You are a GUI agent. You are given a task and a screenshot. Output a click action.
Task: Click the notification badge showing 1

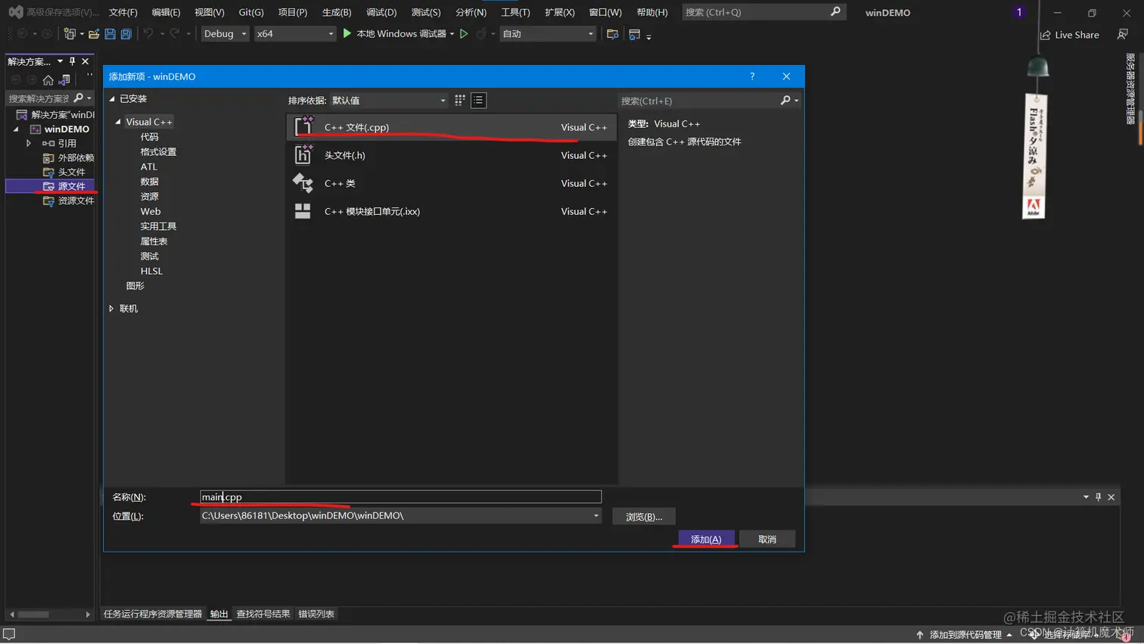click(x=1019, y=12)
